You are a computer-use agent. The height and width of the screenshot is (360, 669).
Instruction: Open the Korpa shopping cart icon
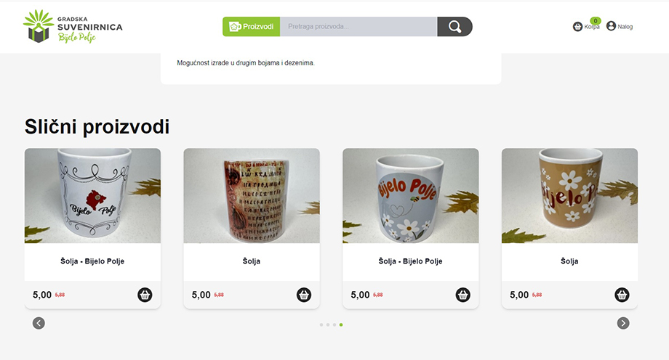click(577, 26)
